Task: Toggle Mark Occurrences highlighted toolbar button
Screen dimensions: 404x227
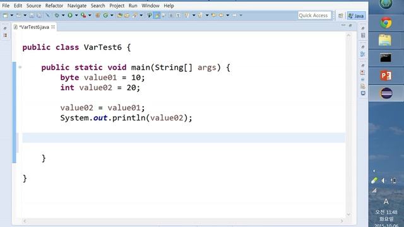Action: point(157,15)
